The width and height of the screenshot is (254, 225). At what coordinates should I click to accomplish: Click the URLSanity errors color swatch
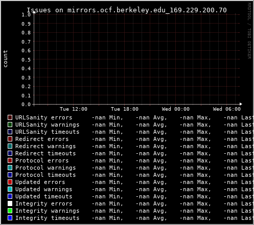10,117
